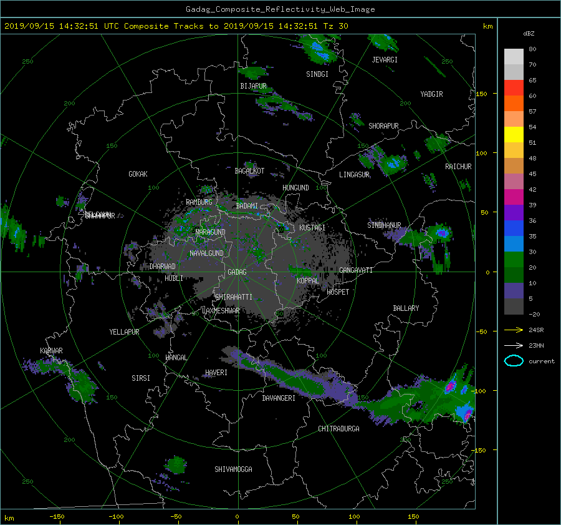Viewport: 561px width, 525px height.
Task: Select the SINDHANUR label
Action: (384, 225)
